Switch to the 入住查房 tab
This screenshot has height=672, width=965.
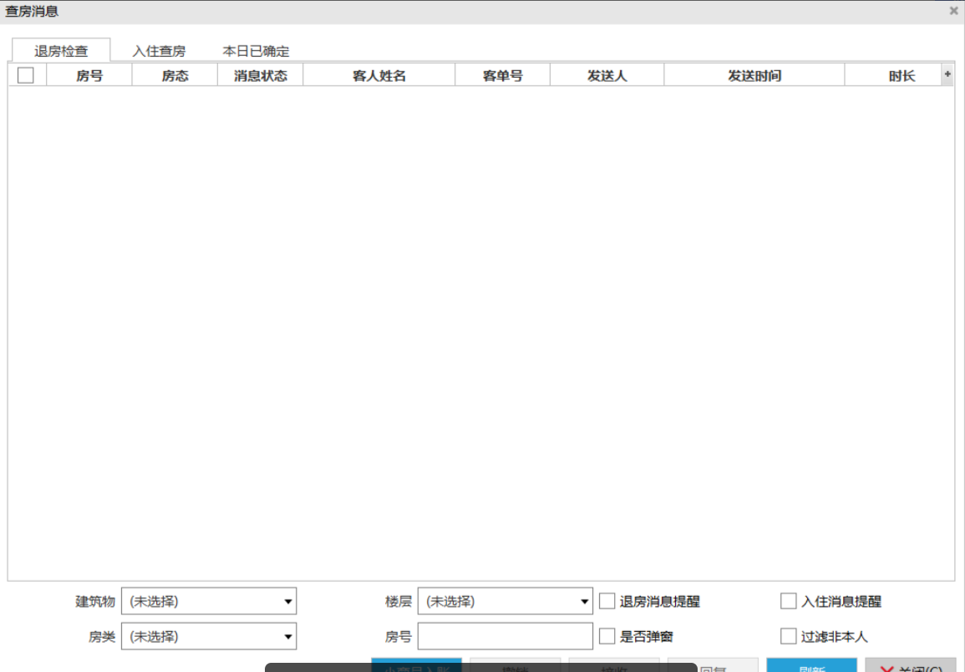pyautogui.click(x=159, y=51)
